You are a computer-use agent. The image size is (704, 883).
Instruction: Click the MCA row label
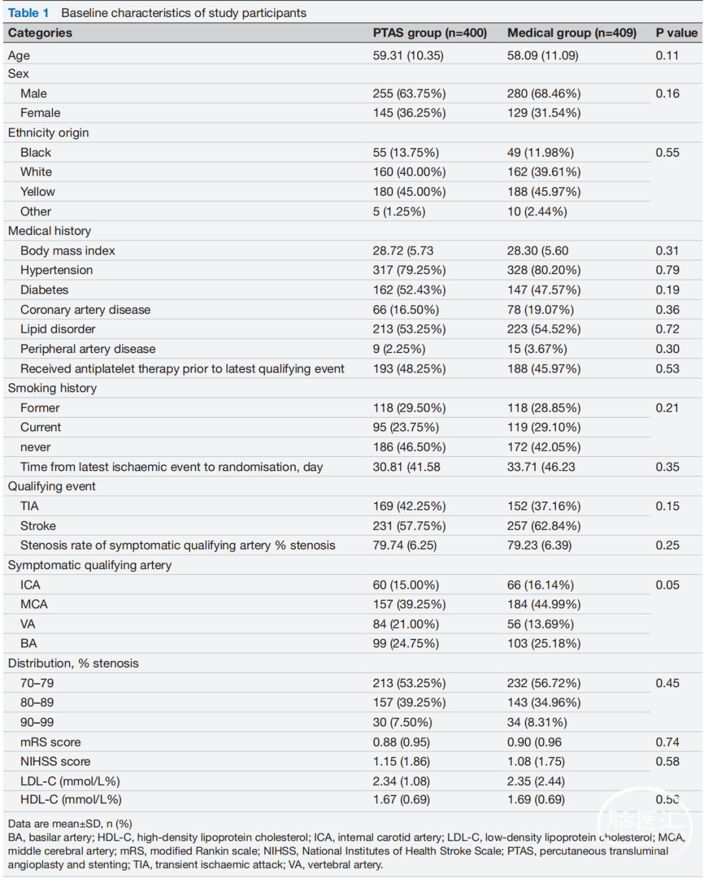34,604
